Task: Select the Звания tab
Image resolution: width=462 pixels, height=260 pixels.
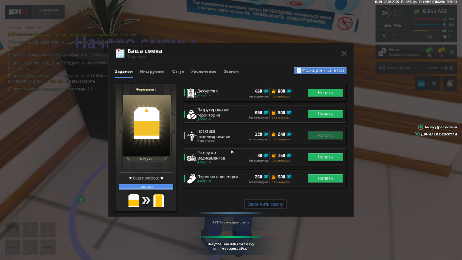Action: [231, 71]
